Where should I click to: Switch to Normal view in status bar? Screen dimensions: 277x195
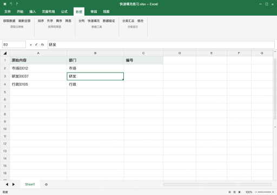(229, 192)
